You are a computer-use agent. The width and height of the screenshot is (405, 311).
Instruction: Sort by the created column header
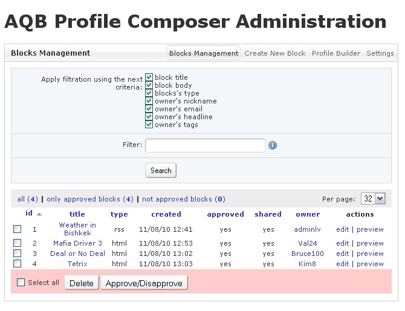(x=166, y=214)
